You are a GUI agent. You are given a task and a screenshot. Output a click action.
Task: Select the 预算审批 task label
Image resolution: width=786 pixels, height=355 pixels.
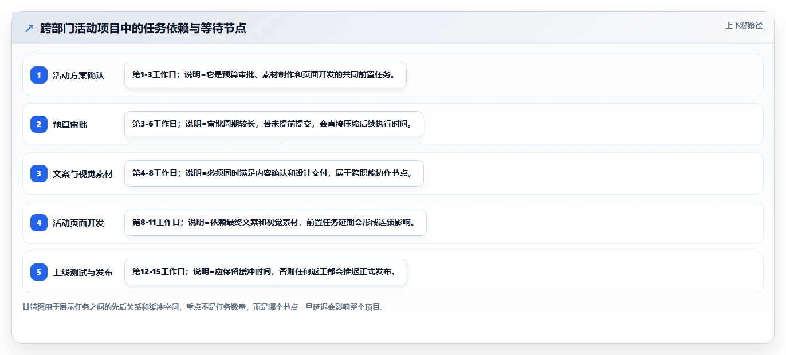pyautogui.click(x=70, y=124)
